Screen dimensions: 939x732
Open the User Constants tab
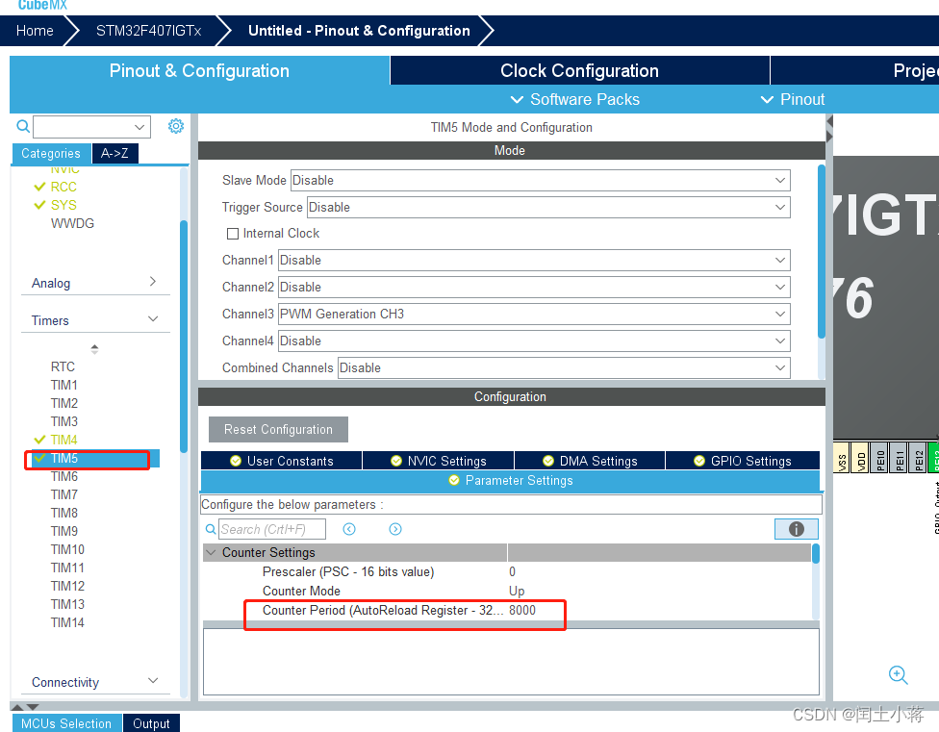point(282,461)
